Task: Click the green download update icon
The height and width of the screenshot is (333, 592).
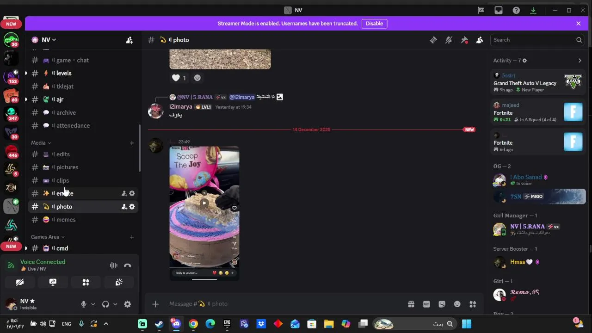Action: [533, 10]
